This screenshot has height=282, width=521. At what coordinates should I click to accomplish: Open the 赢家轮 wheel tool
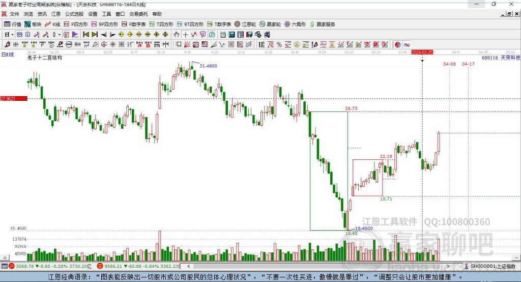pyautogui.click(x=270, y=24)
